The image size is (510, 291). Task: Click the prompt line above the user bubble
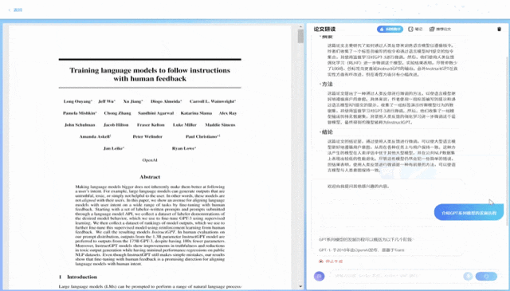click(358, 187)
